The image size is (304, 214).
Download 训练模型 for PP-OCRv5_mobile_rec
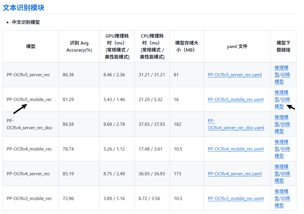(285, 100)
